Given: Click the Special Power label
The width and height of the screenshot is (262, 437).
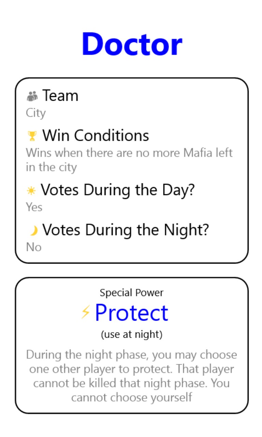Looking at the screenshot, I should coord(132,293).
